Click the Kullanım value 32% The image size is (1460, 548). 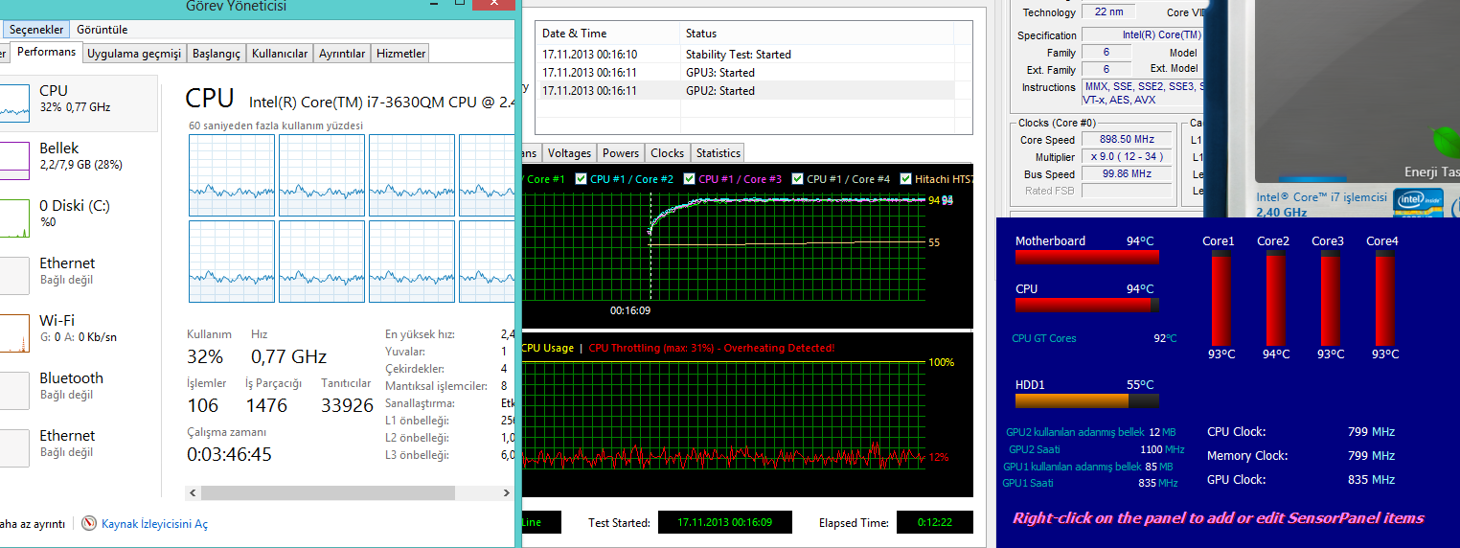(x=205, y=356)
